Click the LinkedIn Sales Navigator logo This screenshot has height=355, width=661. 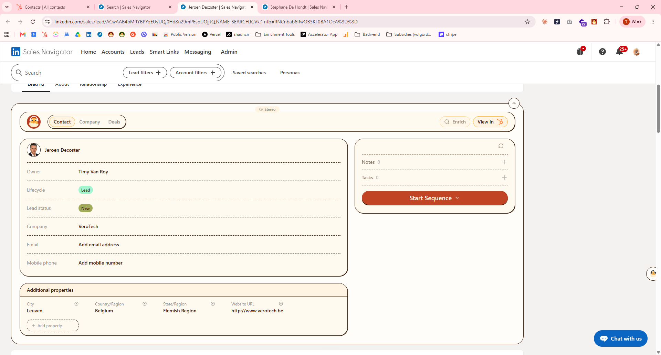(42, 52)
